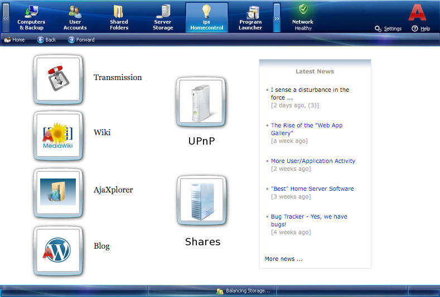Open 'More User/Application Activity' news link
The image size is (440, 297).
pyautogui.click(x=313, y=161)
